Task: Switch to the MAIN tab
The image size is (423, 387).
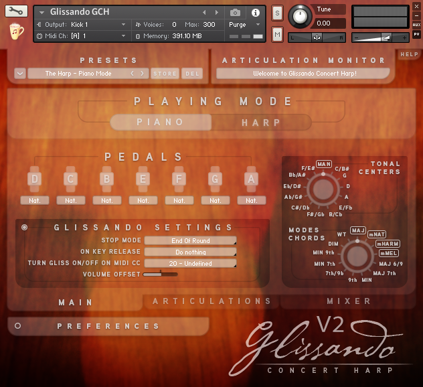Action: 76,303
